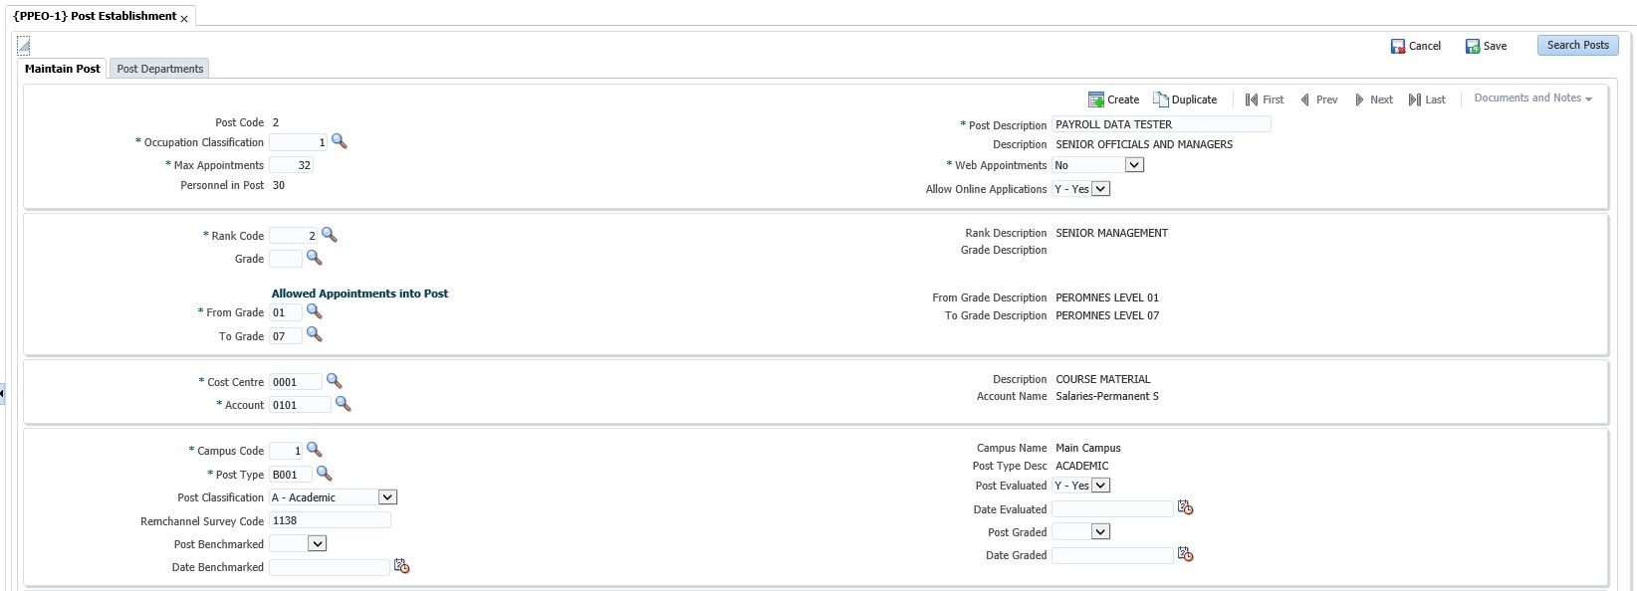Open the Post Type lookup magnifier
The width and height of the screenshot is (1637, 591).
pos(323,475)
